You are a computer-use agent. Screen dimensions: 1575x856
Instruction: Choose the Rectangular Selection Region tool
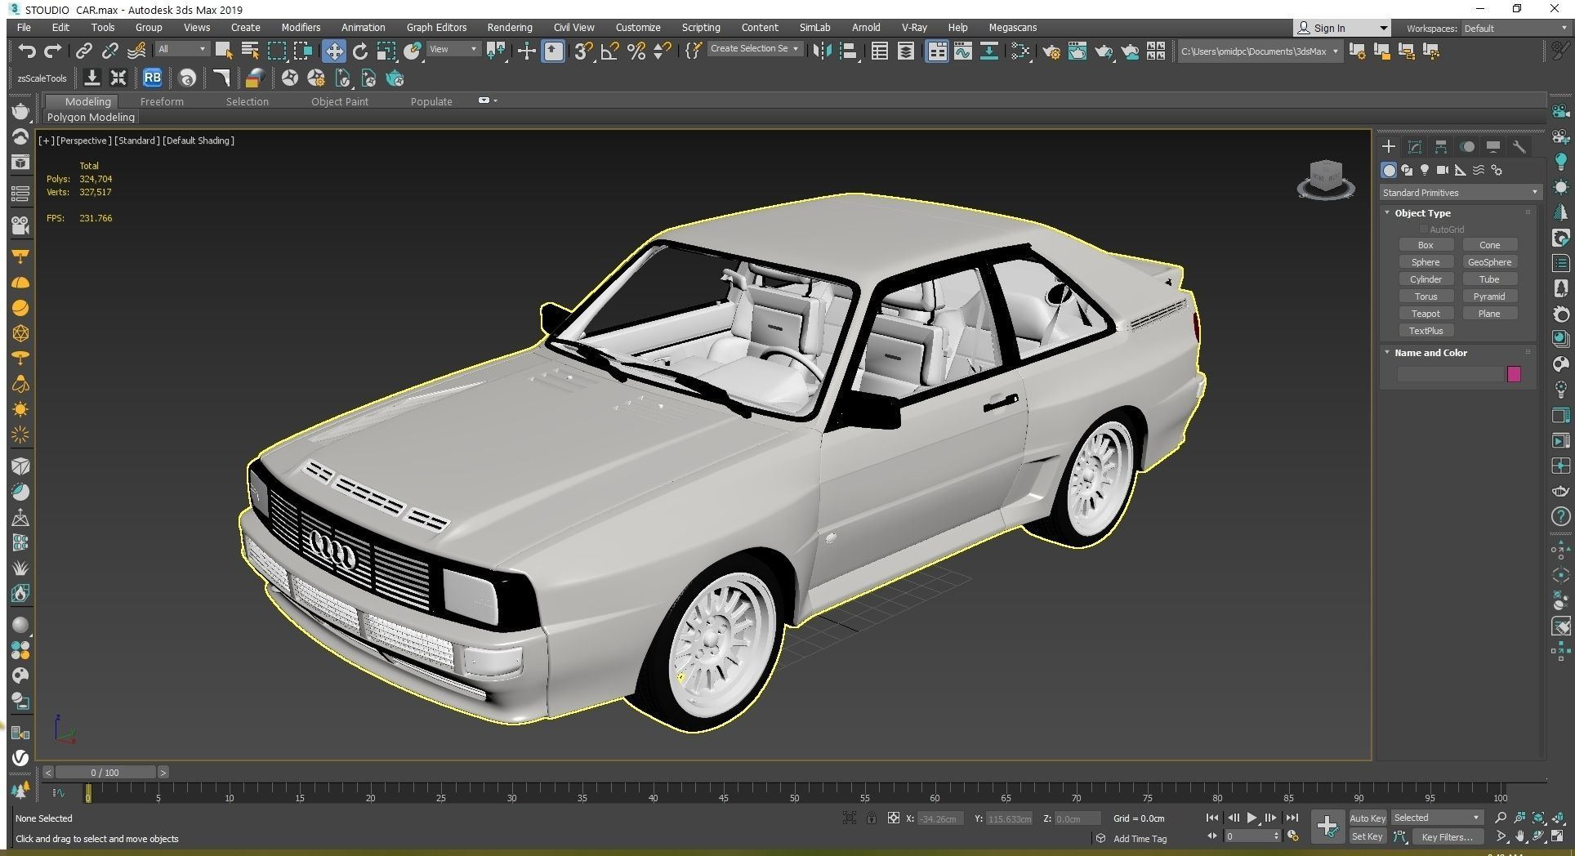click(x=277, y=51)
